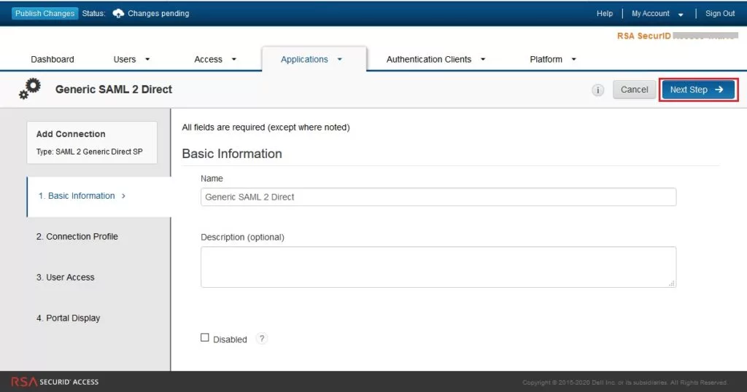Expand the Authentication Clients dropdown arrow
The image size is (747, 392).
483,60
